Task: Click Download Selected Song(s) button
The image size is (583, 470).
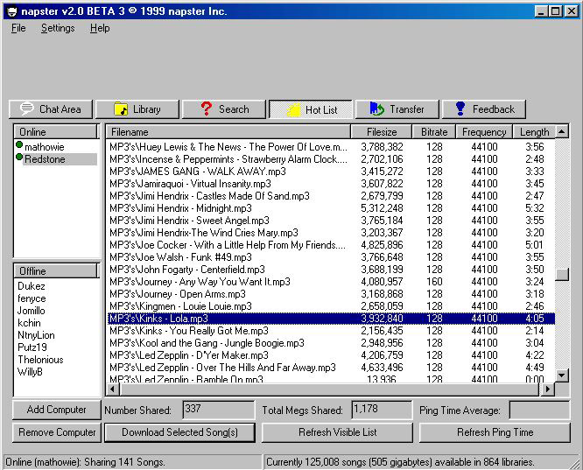Action: 180,432
